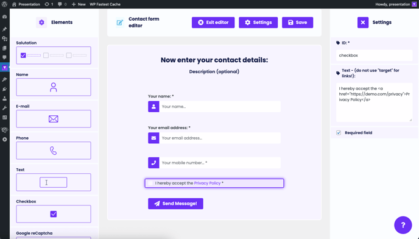Open the form Settings button
Screen dimensions: 419x239
[258, 23]
